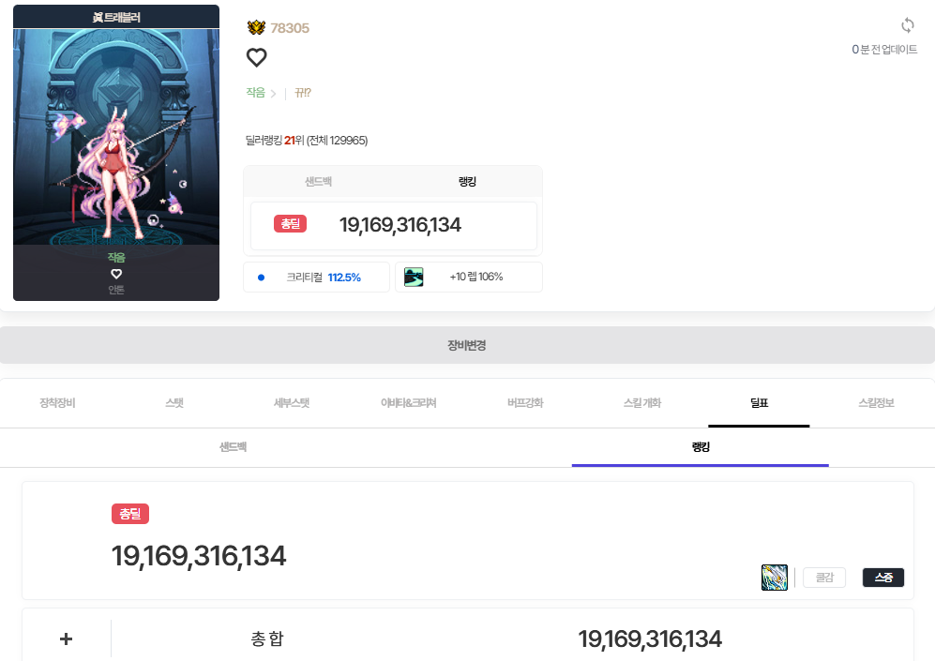Click the skill icon beside +10 렙 106%

click(414, 278)
